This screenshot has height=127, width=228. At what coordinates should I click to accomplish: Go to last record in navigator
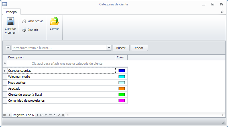point(42,115)
